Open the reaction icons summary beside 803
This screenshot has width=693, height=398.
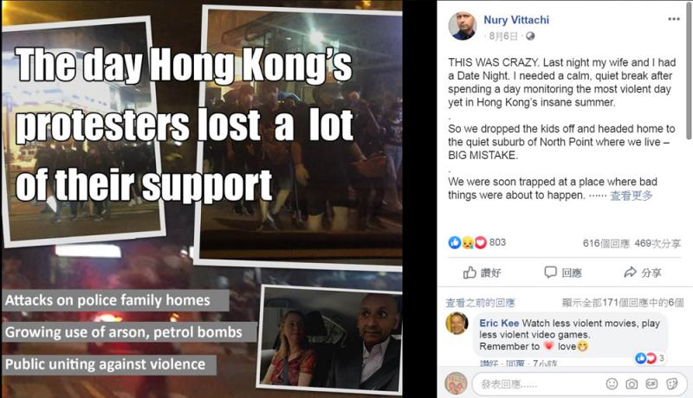tap(468, 242)
